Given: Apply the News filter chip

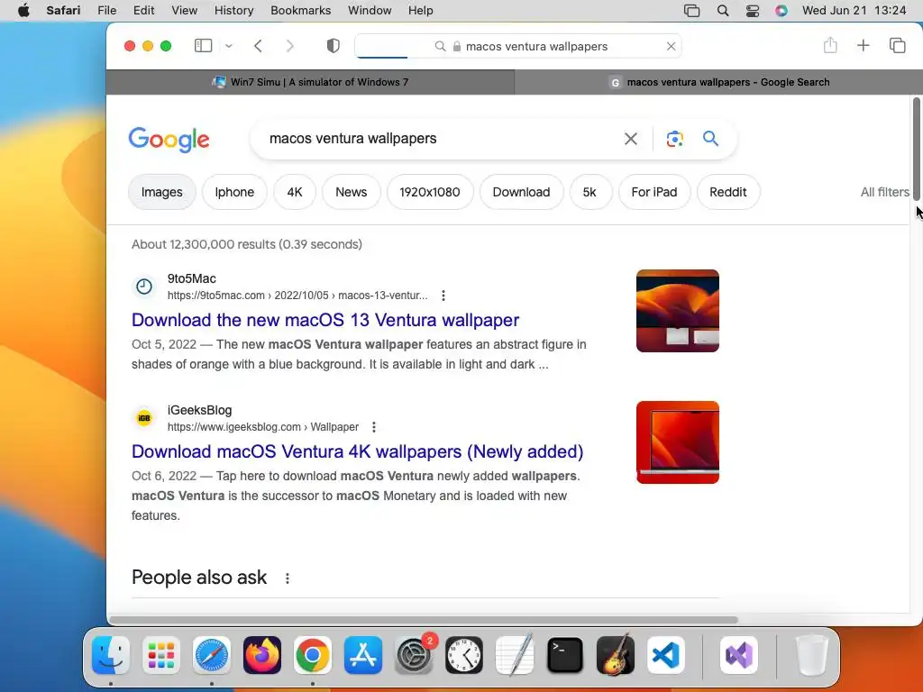Looking at the screenshot, I should pyautogui.click(x=351, y=192).
